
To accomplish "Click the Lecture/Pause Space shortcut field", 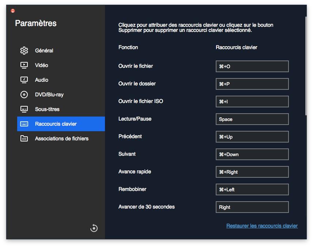I will click(252, 119).
